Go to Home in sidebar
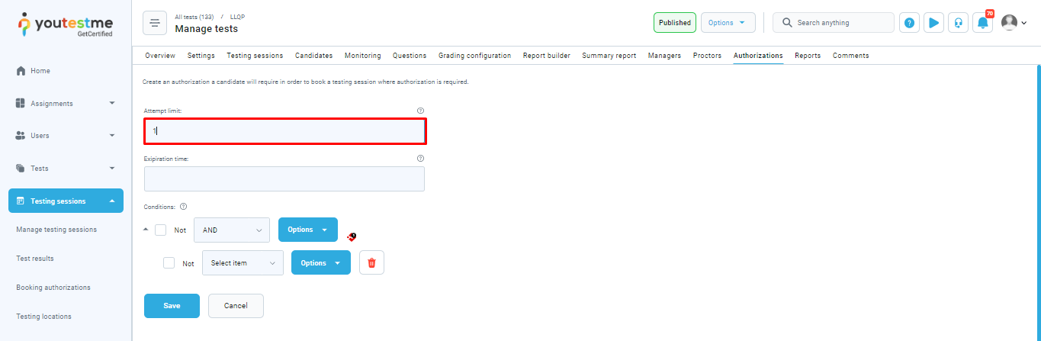 point(40,71)
